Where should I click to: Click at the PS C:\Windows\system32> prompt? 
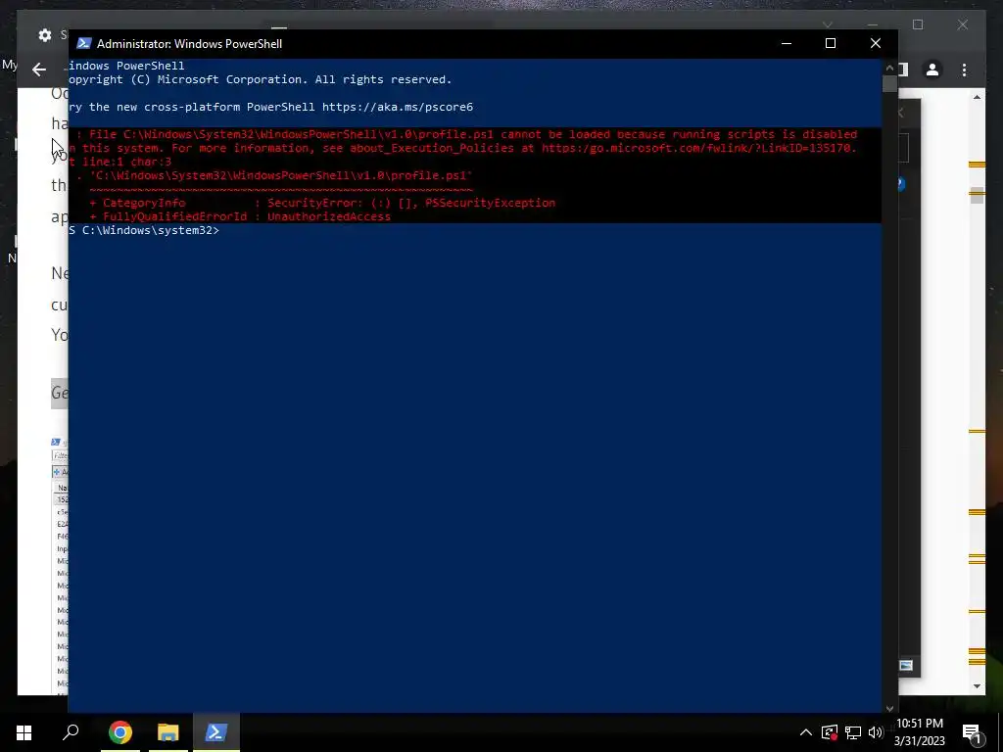pyautogui.click(x=144, y=230)
